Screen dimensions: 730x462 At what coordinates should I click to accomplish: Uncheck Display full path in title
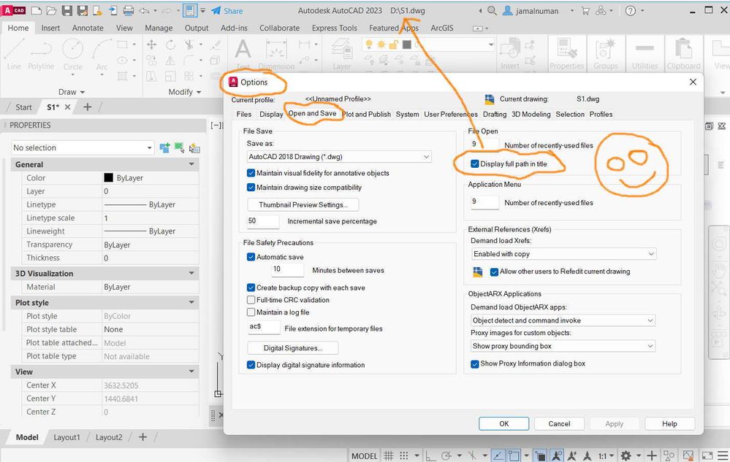(x=475, y=163)
